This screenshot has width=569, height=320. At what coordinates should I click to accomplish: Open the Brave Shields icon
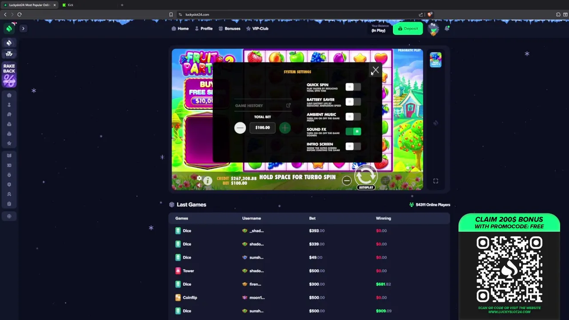[x=430, y=15]
